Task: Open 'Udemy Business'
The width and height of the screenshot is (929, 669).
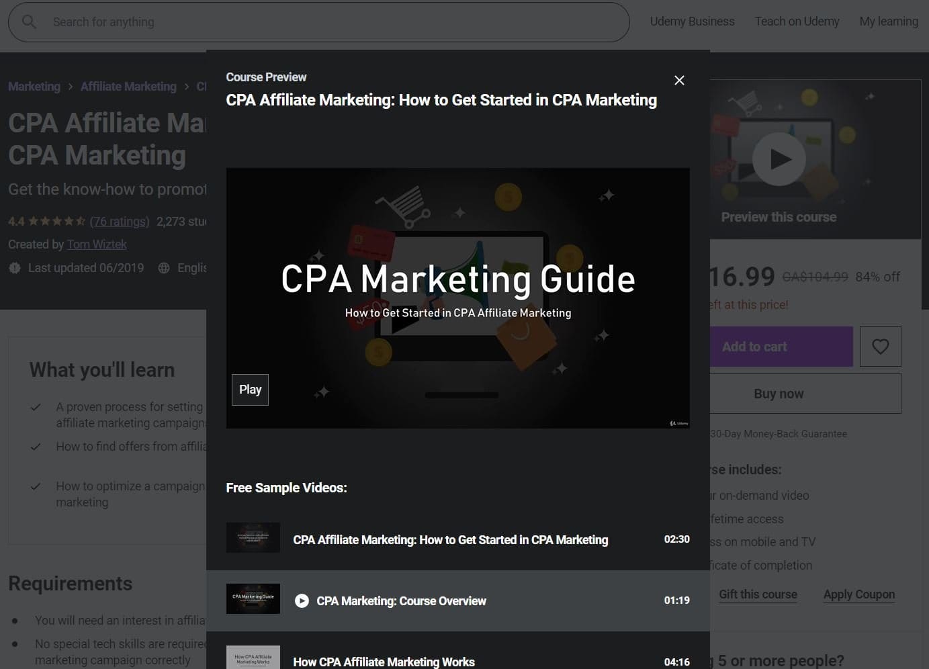Action: click(x=692, y=21)
